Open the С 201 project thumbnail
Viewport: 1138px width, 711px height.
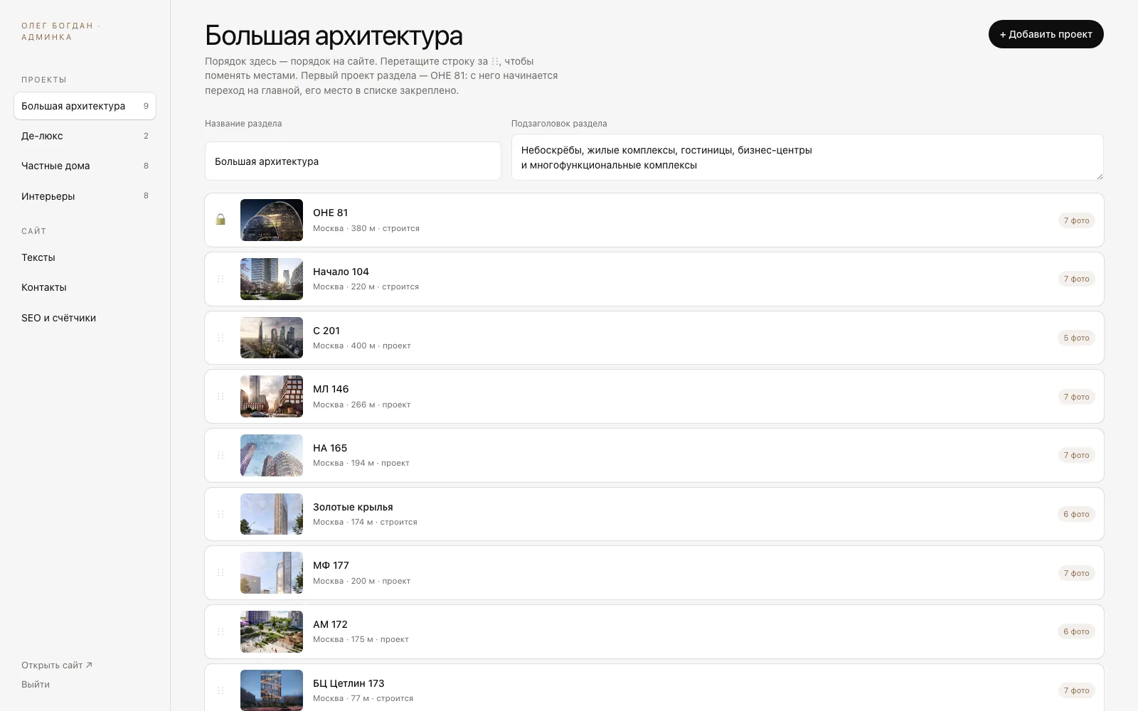coord(272,338)
